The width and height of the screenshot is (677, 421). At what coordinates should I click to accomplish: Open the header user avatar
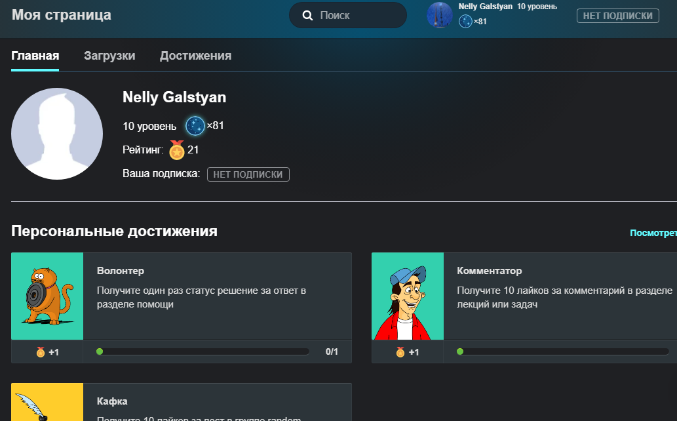point(440,15)
